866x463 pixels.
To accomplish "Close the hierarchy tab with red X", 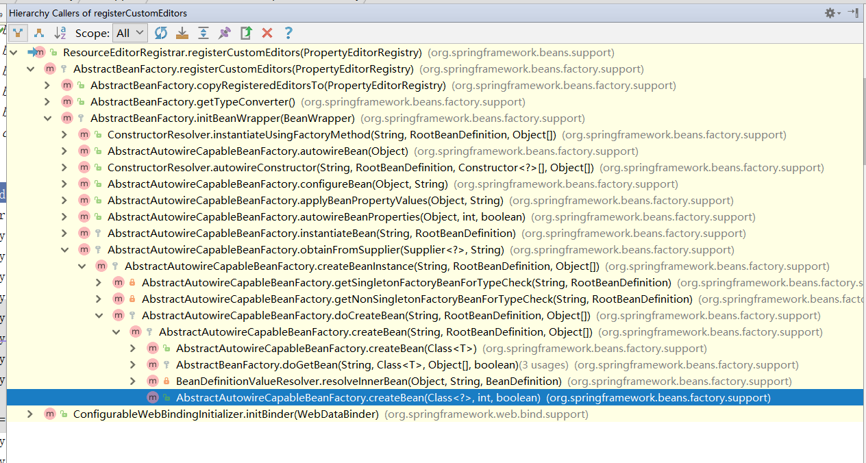I will (x=267, y=33).
